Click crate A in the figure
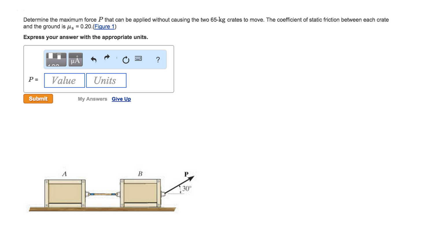Viewport: 425px width, 242px height. pos(65,193)
